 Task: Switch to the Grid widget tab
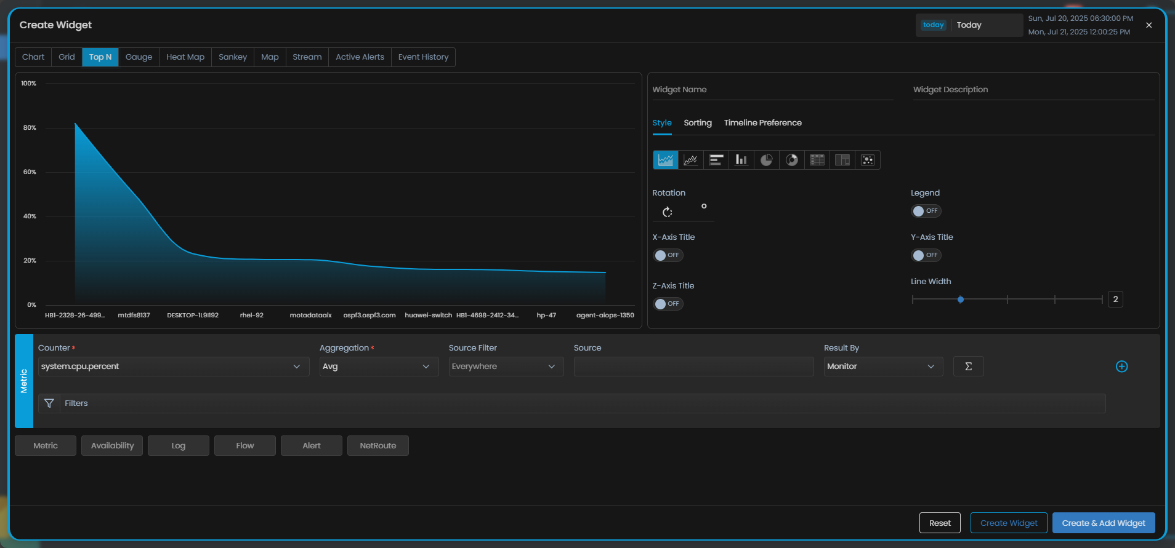point(67,57)
